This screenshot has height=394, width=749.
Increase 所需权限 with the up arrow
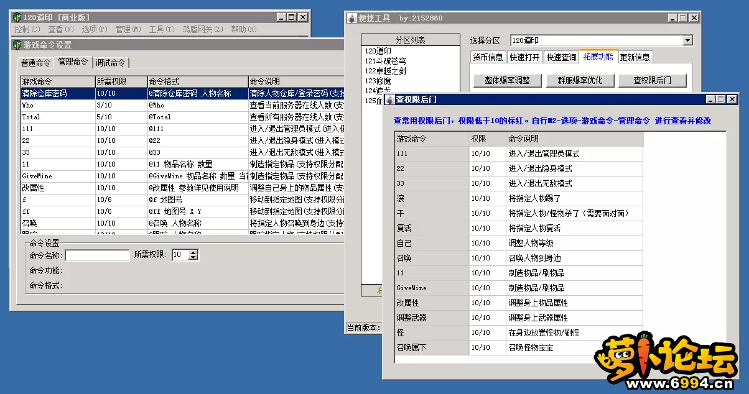tap(193, 252)
